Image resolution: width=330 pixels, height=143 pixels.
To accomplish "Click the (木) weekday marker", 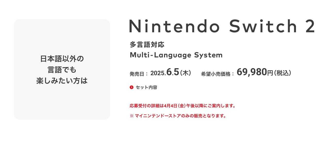I will pos(185,73).
